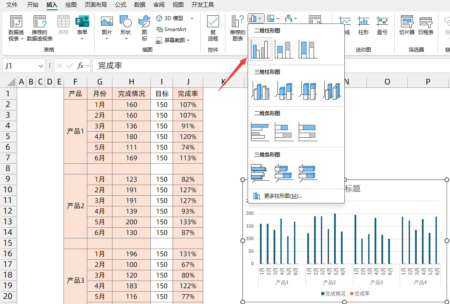Image resolution: width=450 pixels, height=304 pixels.
Task: Expand the 屏幕截图 dropdown arrow
Action: click(188, 41)
